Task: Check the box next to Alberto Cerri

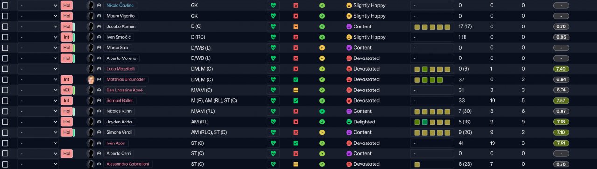Action: pyautogui.click(x=5, y=154)
